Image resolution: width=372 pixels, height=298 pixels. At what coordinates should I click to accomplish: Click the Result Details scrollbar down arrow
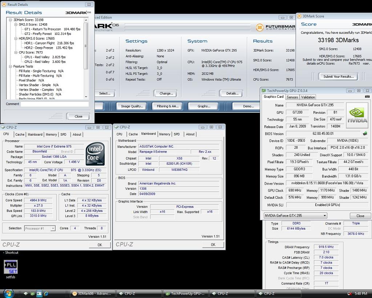pos(86,97)
